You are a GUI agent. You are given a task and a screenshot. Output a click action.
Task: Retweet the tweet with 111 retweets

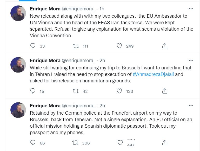pyautogui.click(x=76, y=46)
